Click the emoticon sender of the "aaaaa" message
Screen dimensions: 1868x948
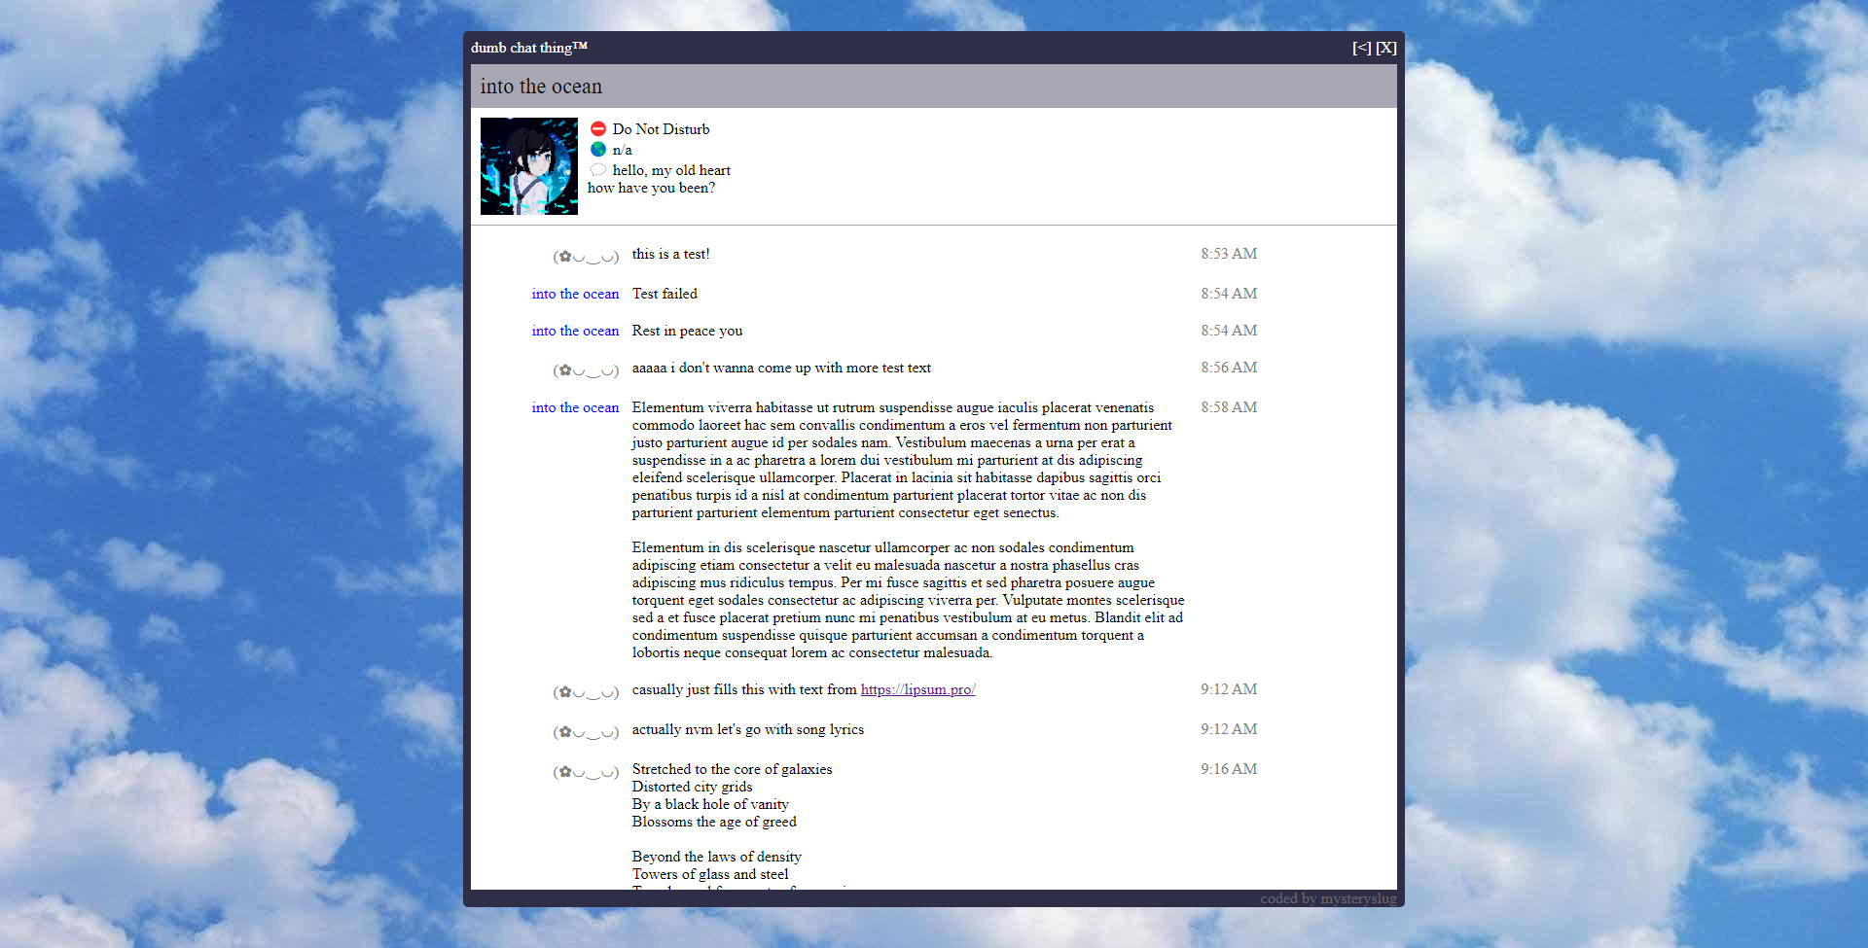click(586, 369)
